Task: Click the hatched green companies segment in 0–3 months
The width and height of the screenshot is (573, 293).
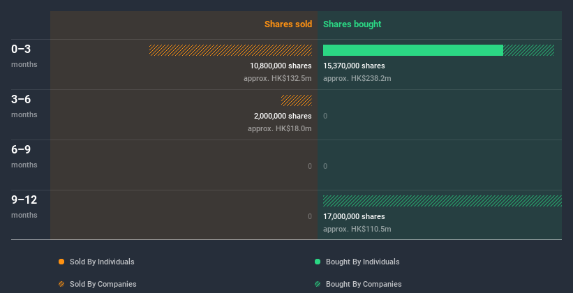Action: tap(529, 50)
